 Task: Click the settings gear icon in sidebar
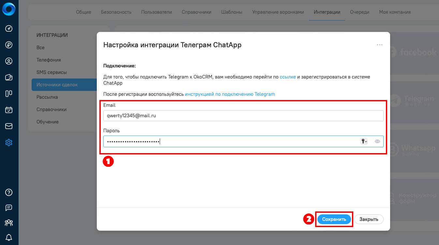click(9, 142)
